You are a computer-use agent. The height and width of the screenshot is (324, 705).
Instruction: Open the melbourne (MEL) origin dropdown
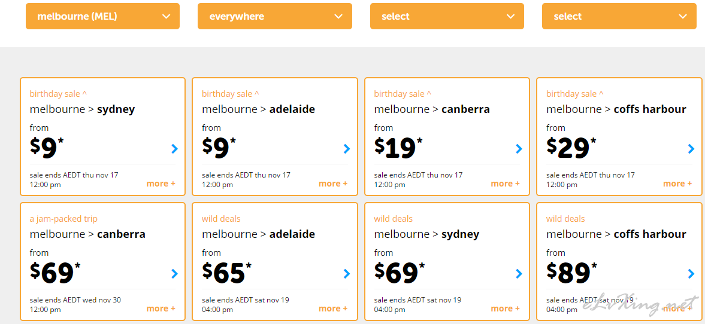tap(102, 16)
